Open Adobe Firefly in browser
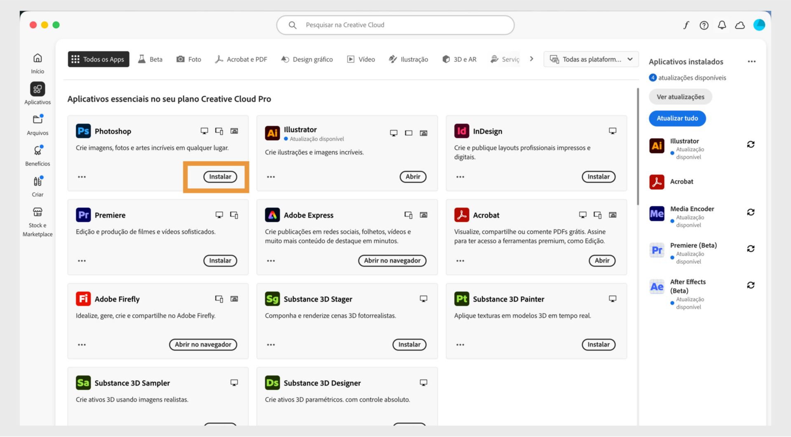 (x=203, y=345)
